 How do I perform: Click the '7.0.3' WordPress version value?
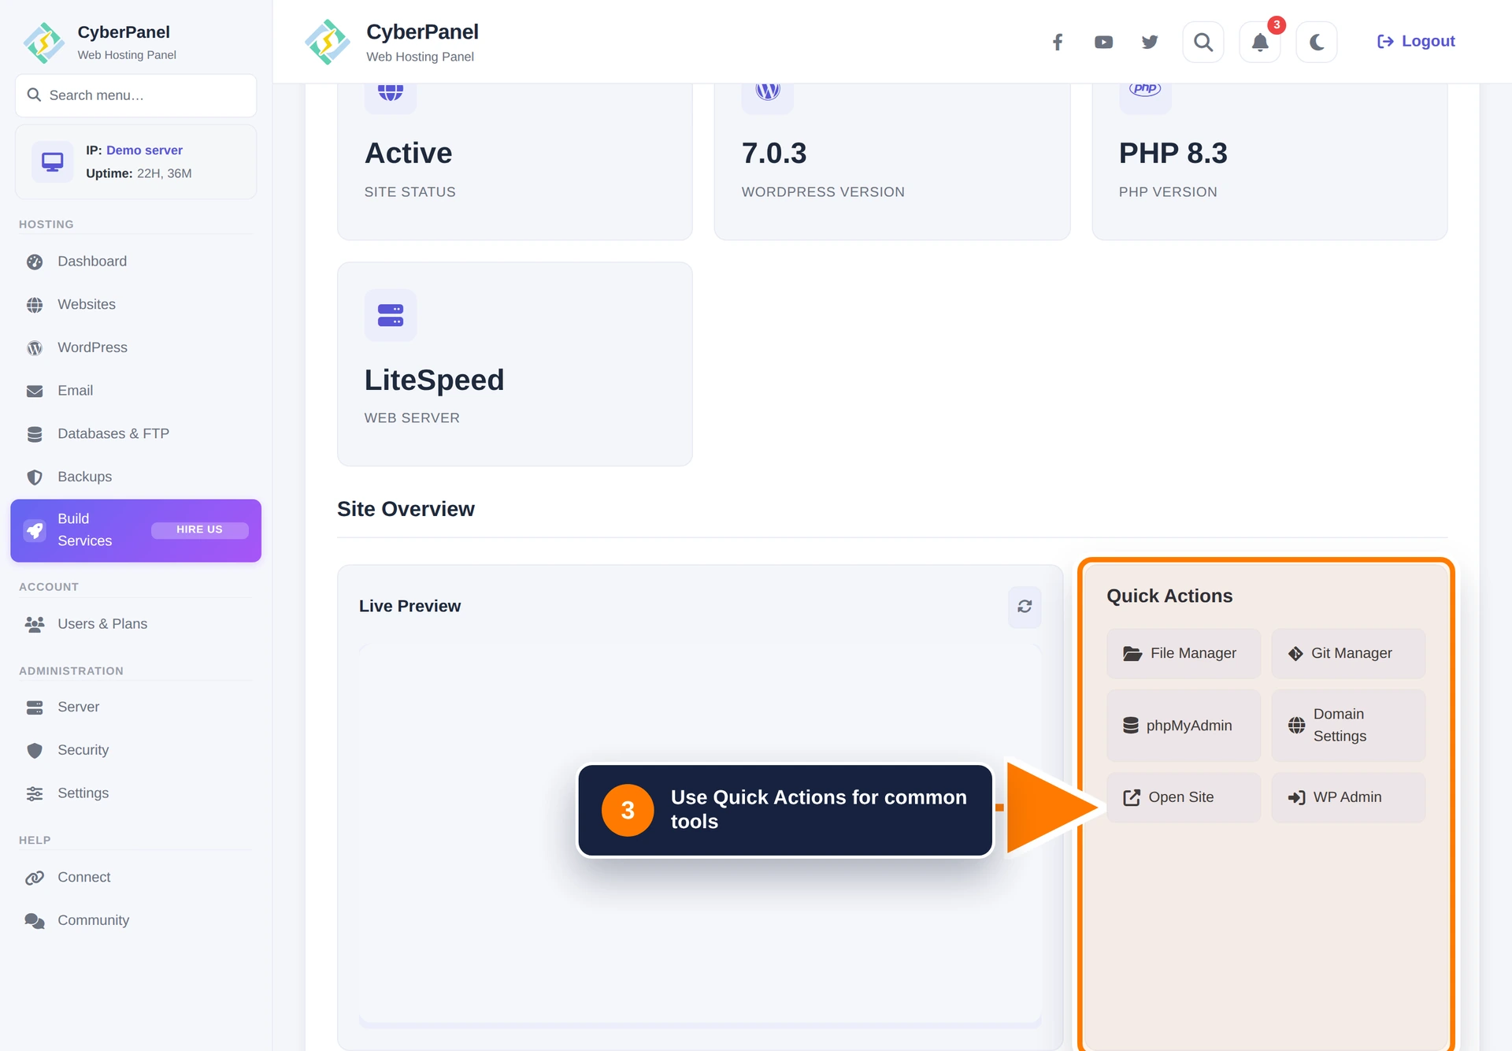(x=774, y=153)
